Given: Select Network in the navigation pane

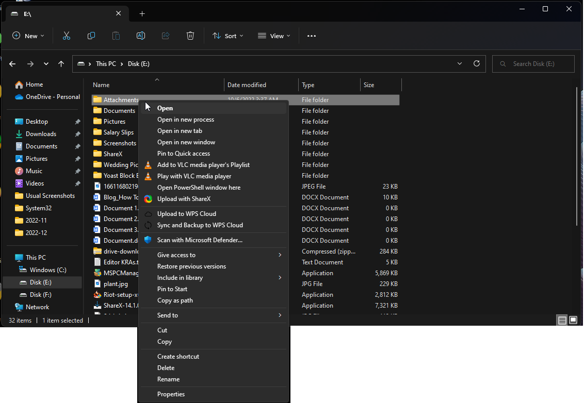Looking at the screenshot, I should [32, 307].
